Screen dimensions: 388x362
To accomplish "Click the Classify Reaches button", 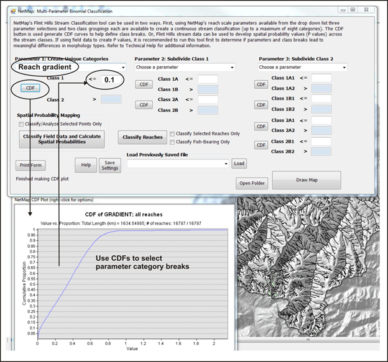I will point(142,137).
